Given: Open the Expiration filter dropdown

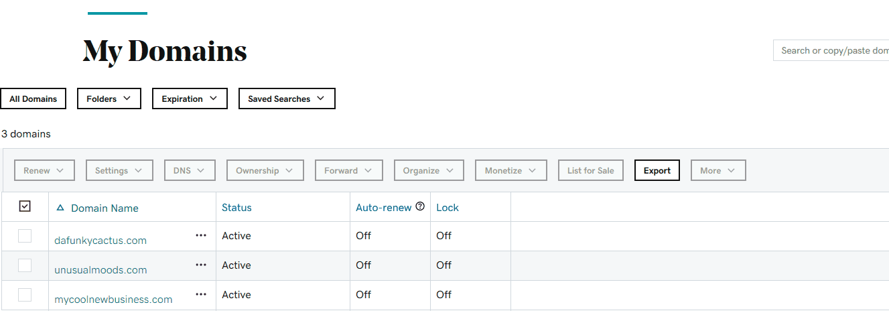Looking at the screenshot, I should tap(190, 99).
